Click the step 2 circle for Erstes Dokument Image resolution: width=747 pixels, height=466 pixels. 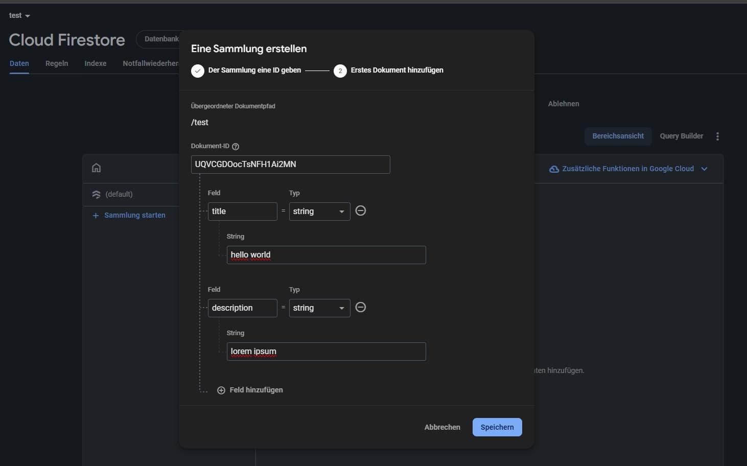coord(340,71)
